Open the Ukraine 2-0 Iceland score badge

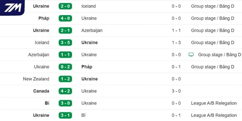(65, 6)
